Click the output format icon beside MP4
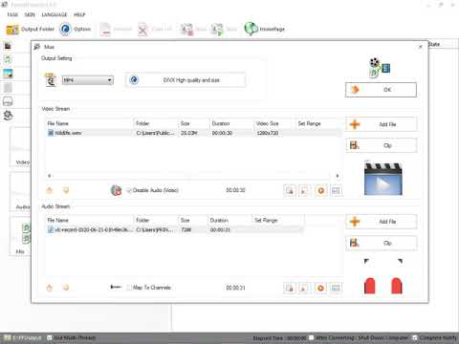Screen dimensions: 459x344 coord(51,80)
